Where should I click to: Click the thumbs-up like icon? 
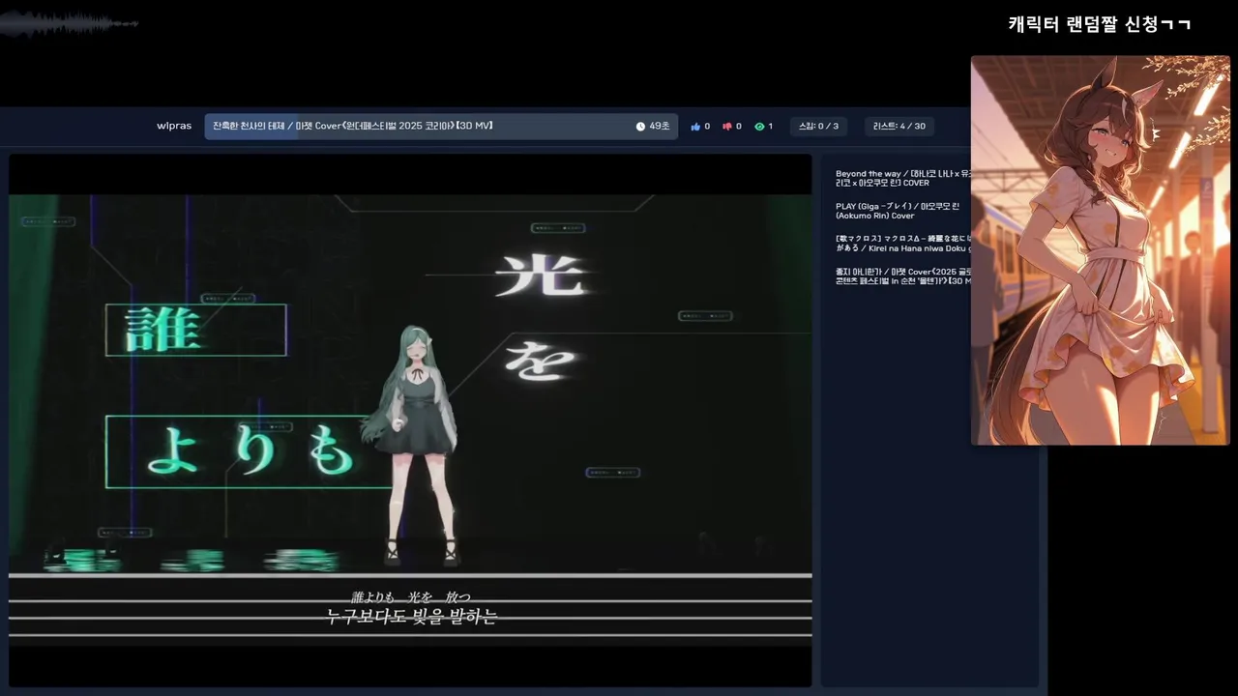click(695, 127)
